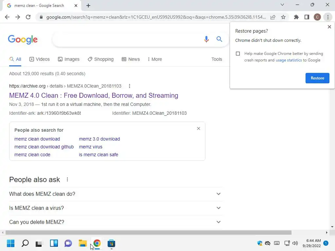Viewport: 335px width, 251px height.
Task: Open the network status tray icon
Action: pyautogui.click(x=287, y=243)
